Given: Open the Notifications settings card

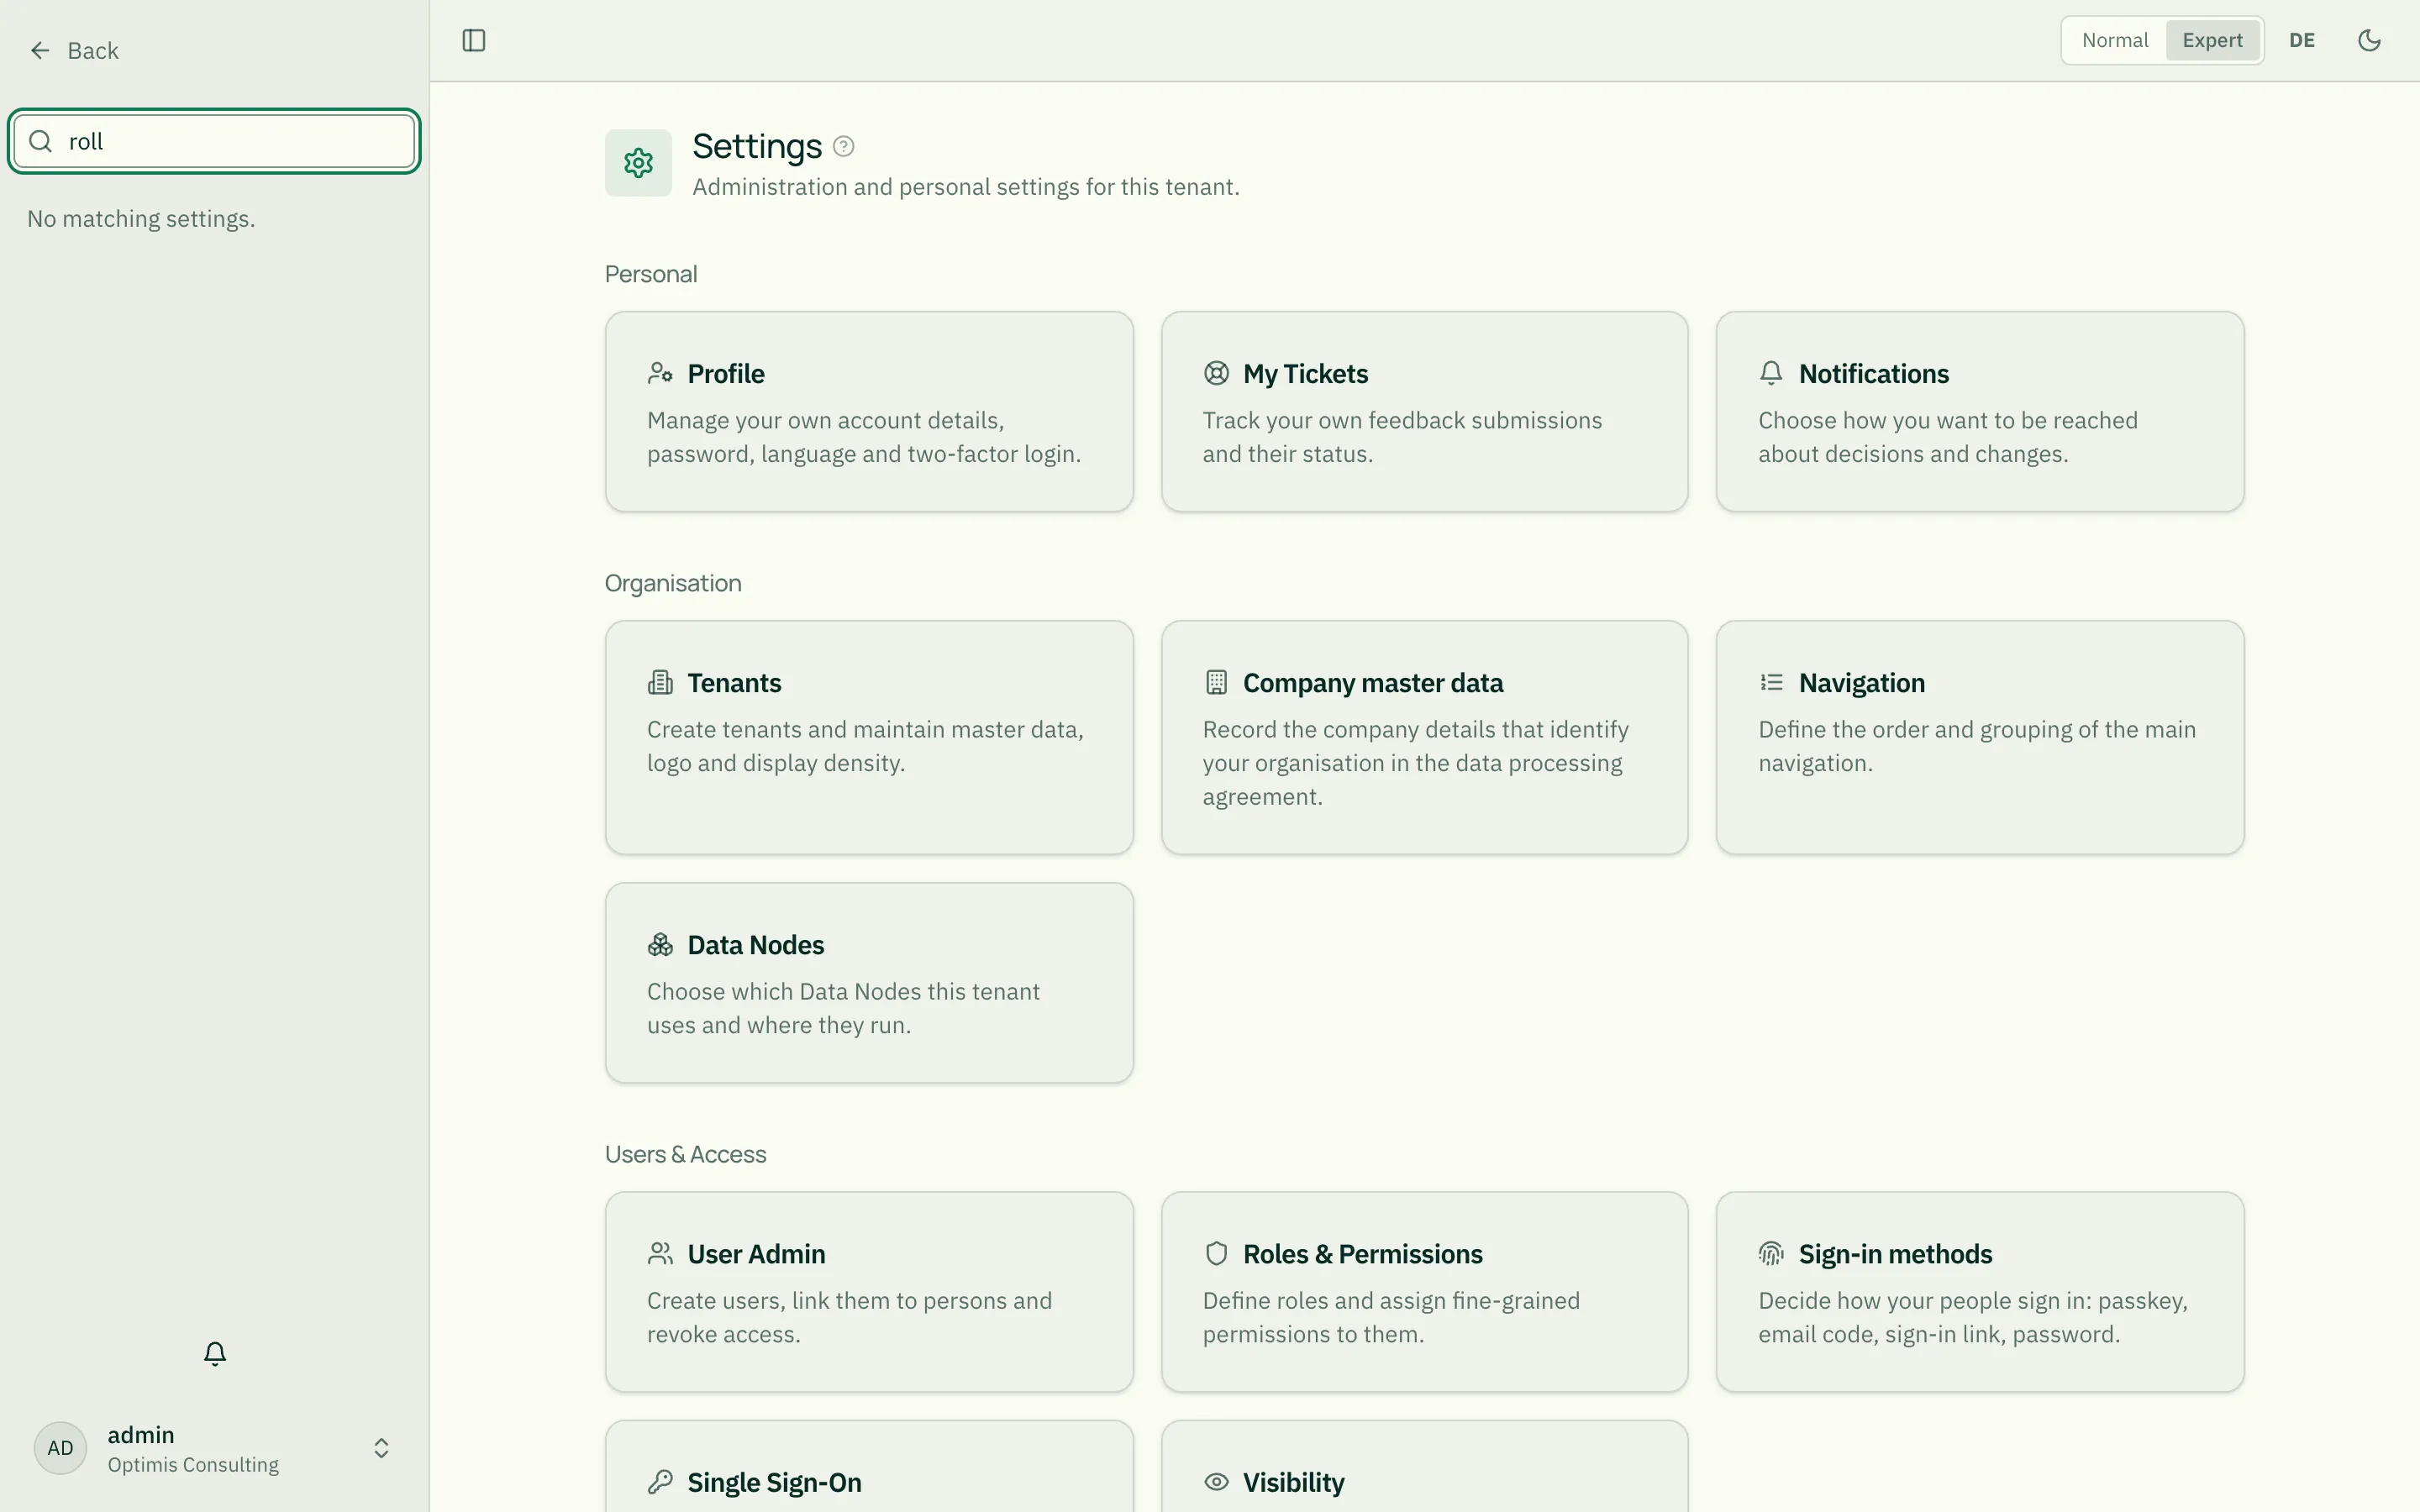Looking at the screenshot, I should pyautogui.click(x=1980, y=412).
